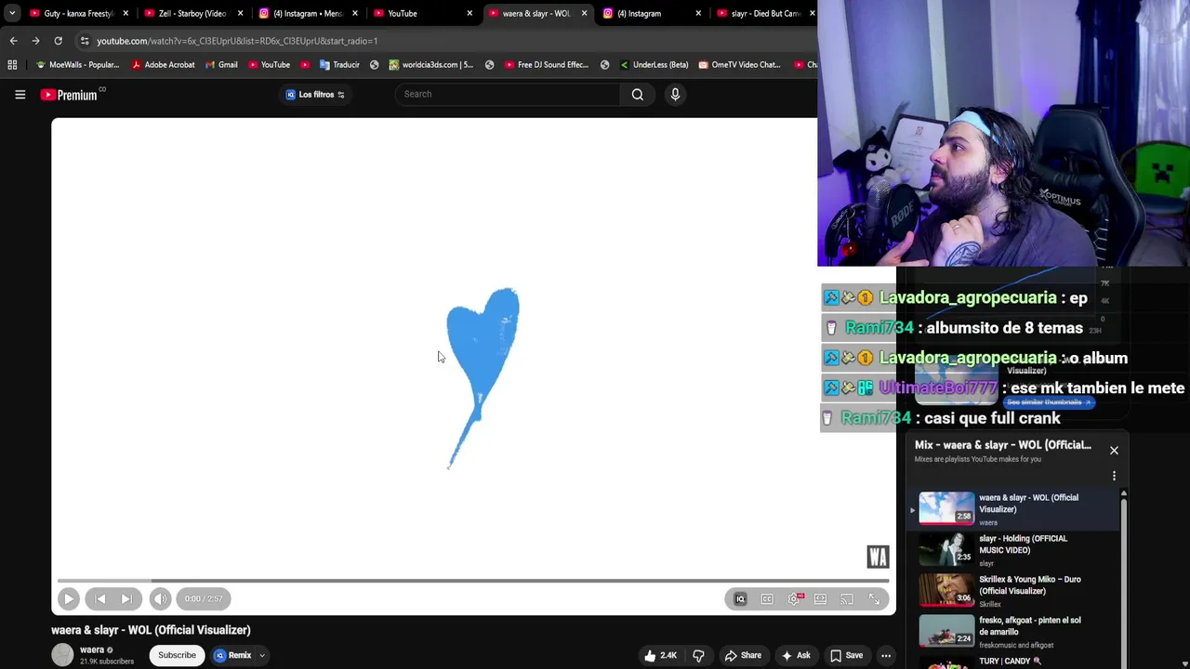Click the video time display 0:00 / 2:57

click(204, 599)
